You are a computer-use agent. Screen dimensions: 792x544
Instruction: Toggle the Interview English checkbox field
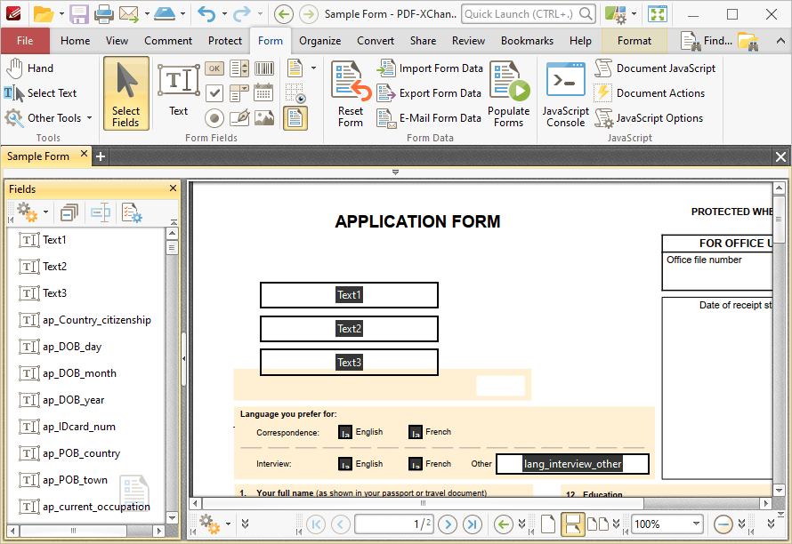coord(345,464)
